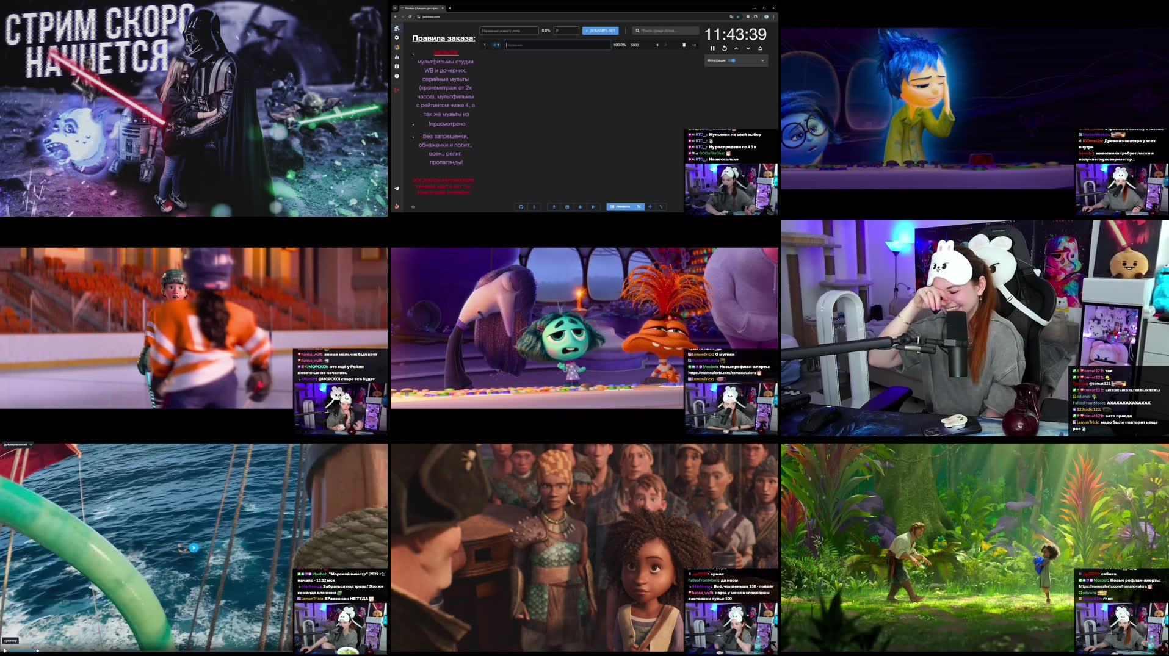Screen dimensions: 1169x656
Task: Click the double-up arrow under timer
Action: click(760, 48)
